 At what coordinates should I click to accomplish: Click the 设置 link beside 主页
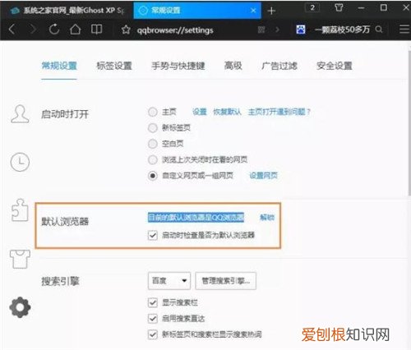200,112
